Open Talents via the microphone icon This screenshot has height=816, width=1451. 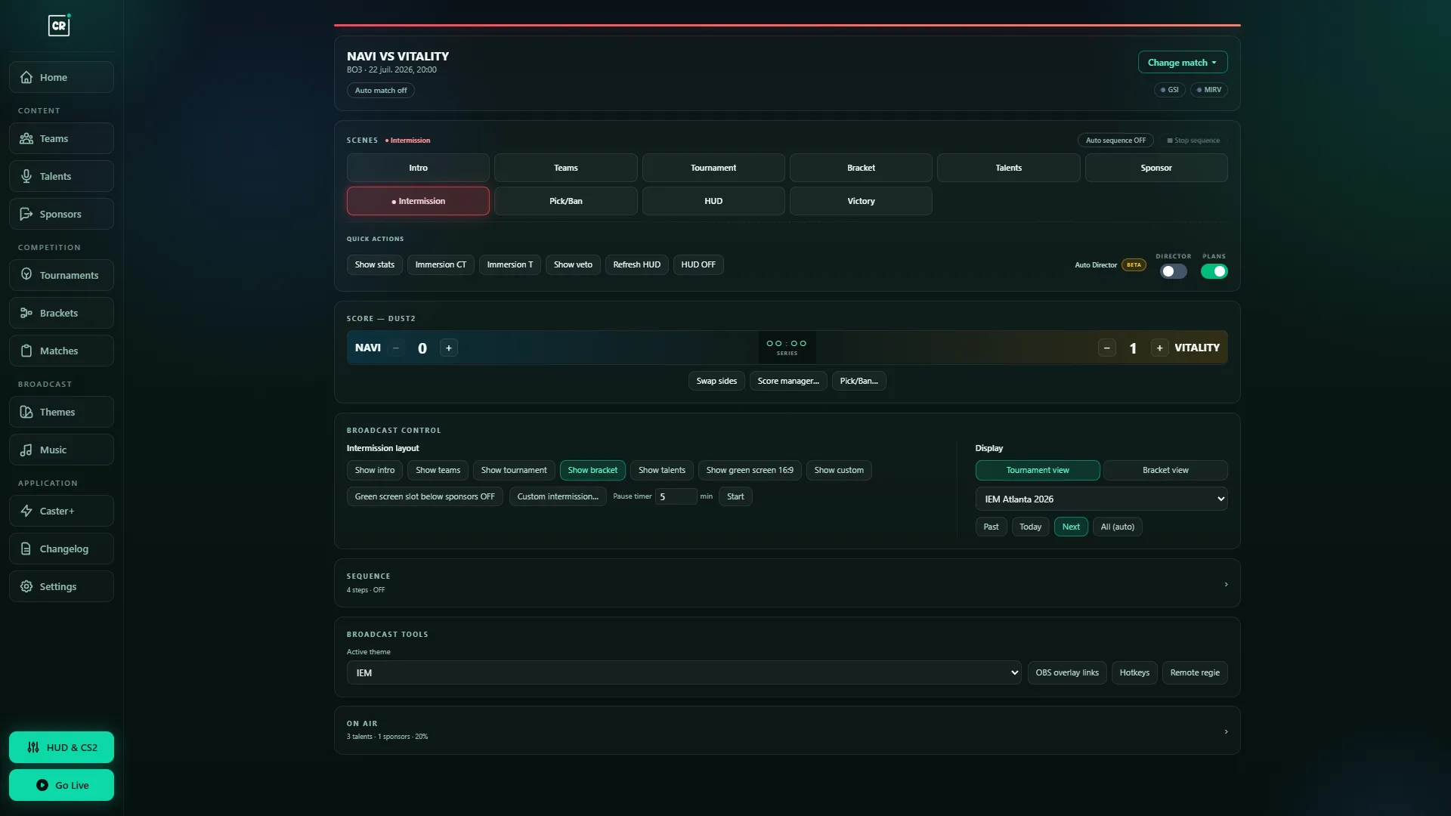(26, 176)
